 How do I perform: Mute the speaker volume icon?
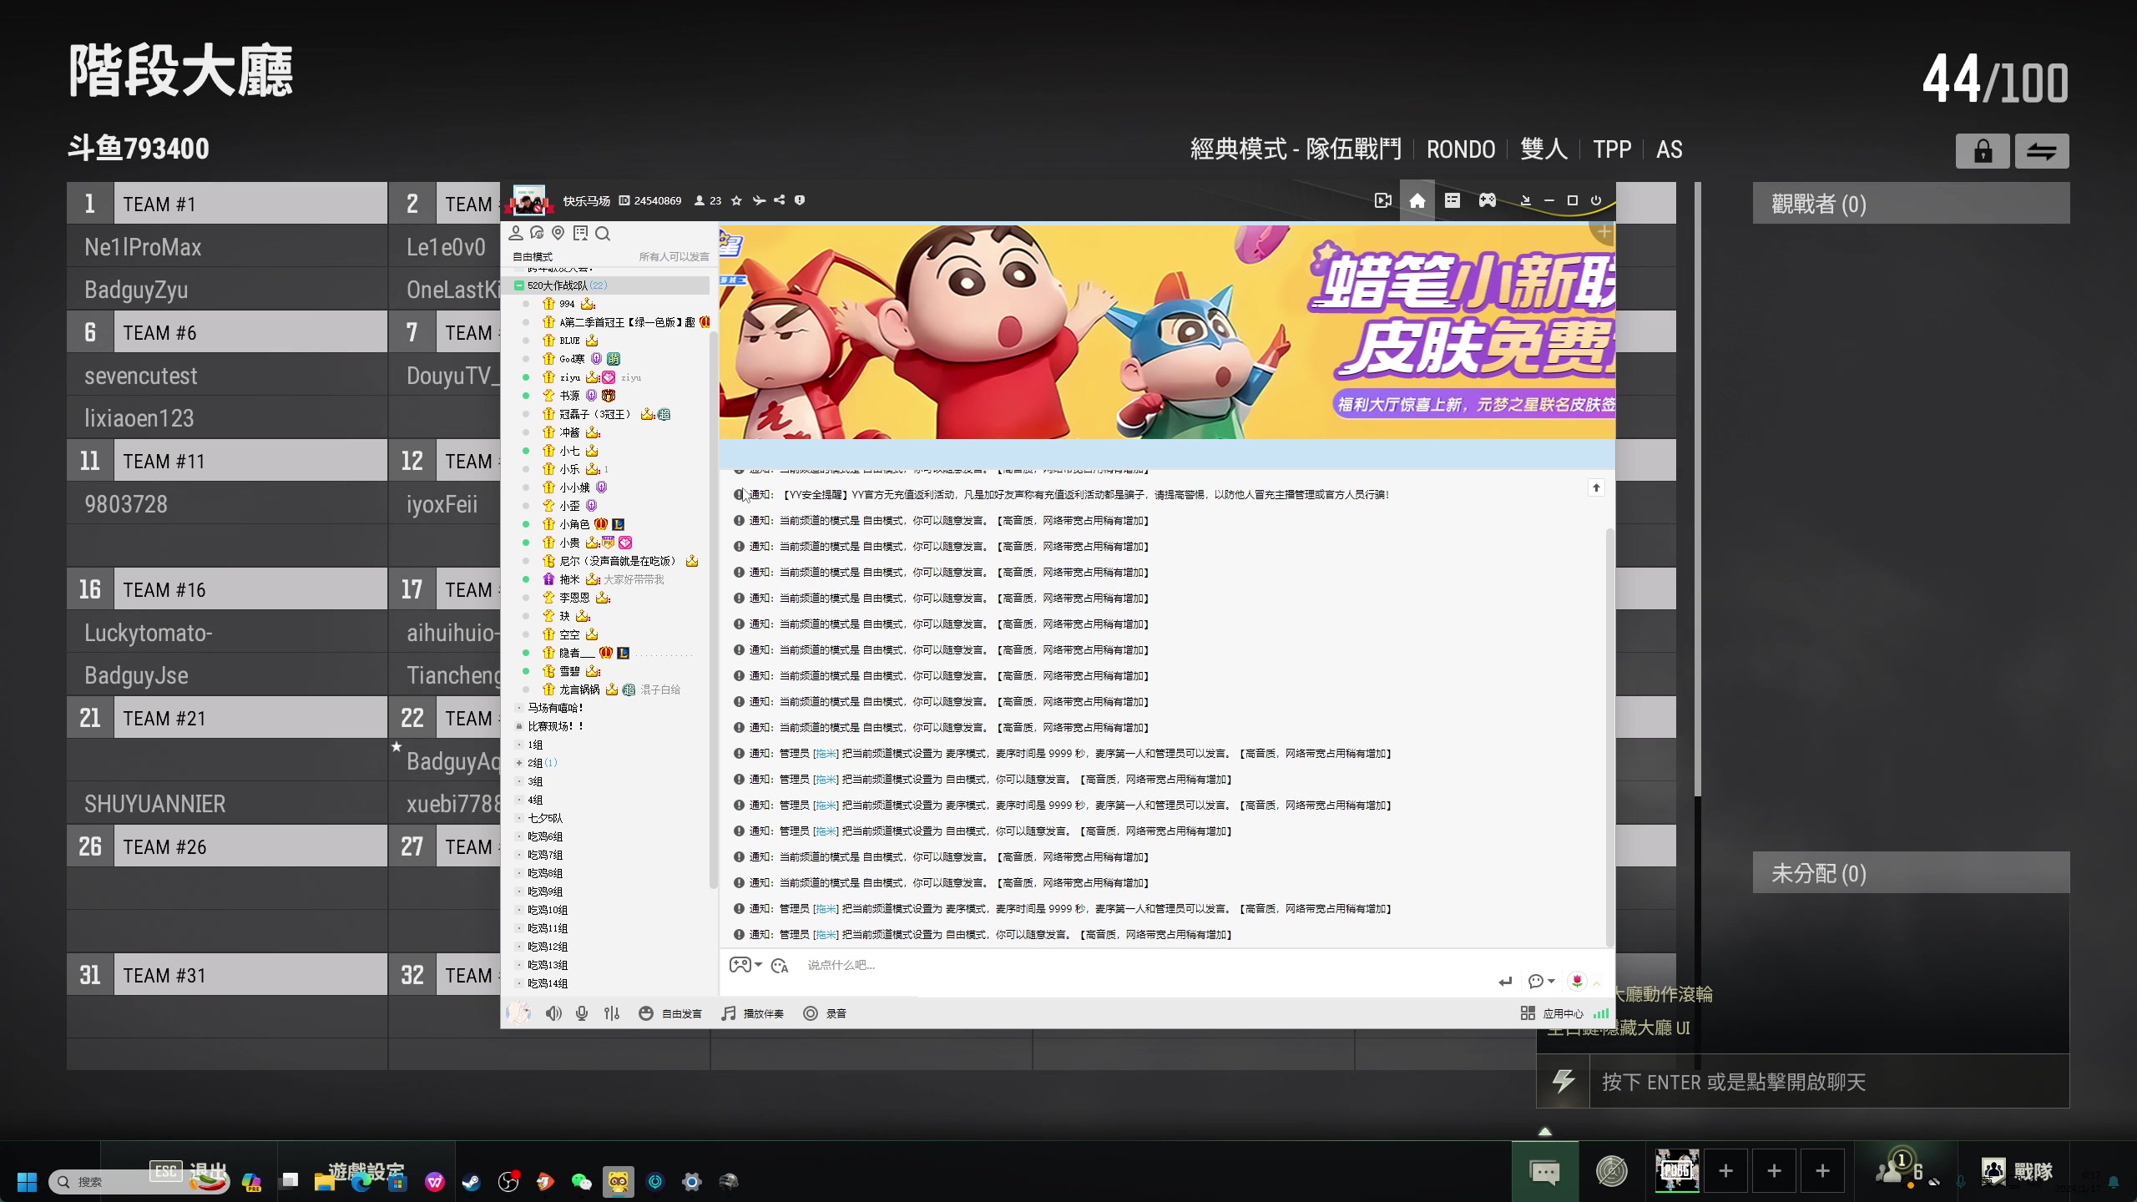(553, 1013)
